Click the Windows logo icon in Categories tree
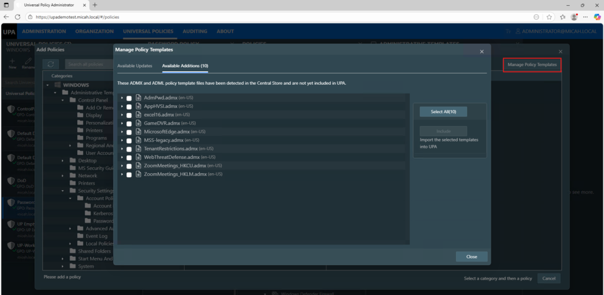 click(x=58, y=85)
